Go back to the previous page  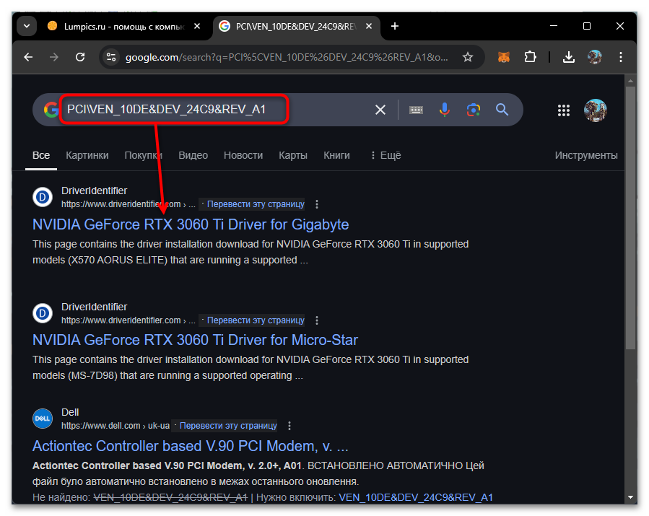[x=28, y=57]
